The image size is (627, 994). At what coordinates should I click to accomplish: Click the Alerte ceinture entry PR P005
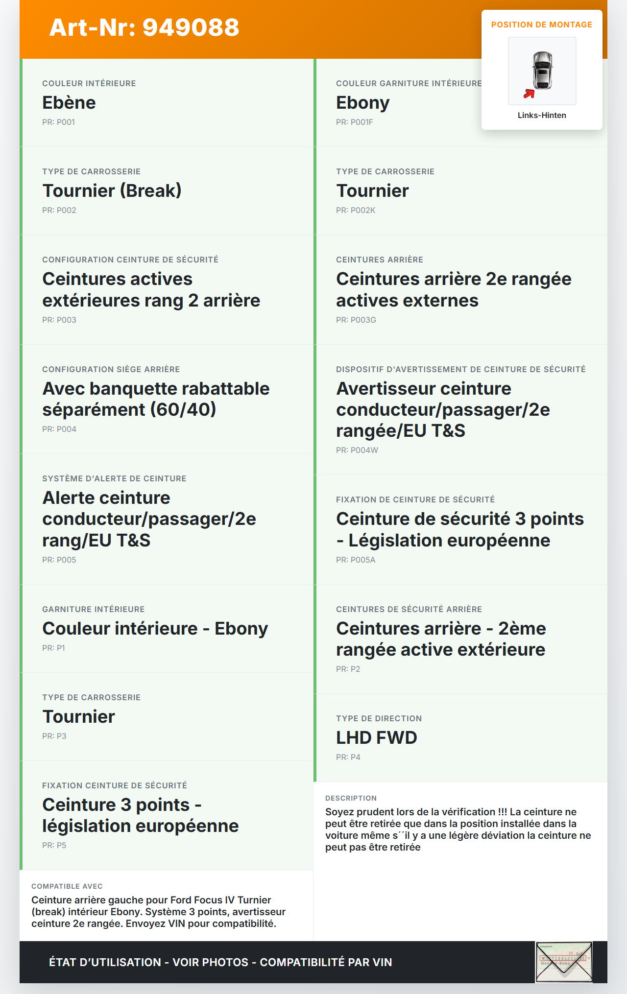[x=149, y=519]
